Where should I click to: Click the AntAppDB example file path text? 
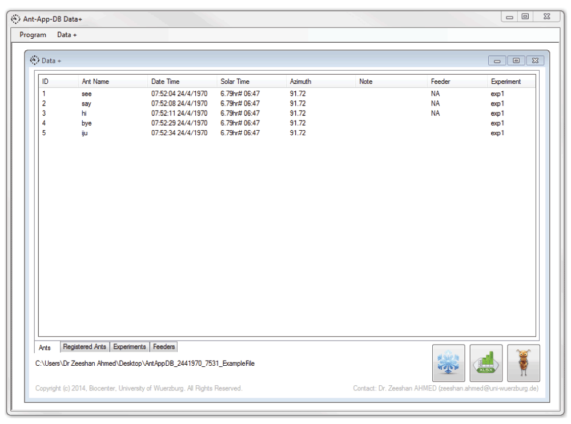144,363
